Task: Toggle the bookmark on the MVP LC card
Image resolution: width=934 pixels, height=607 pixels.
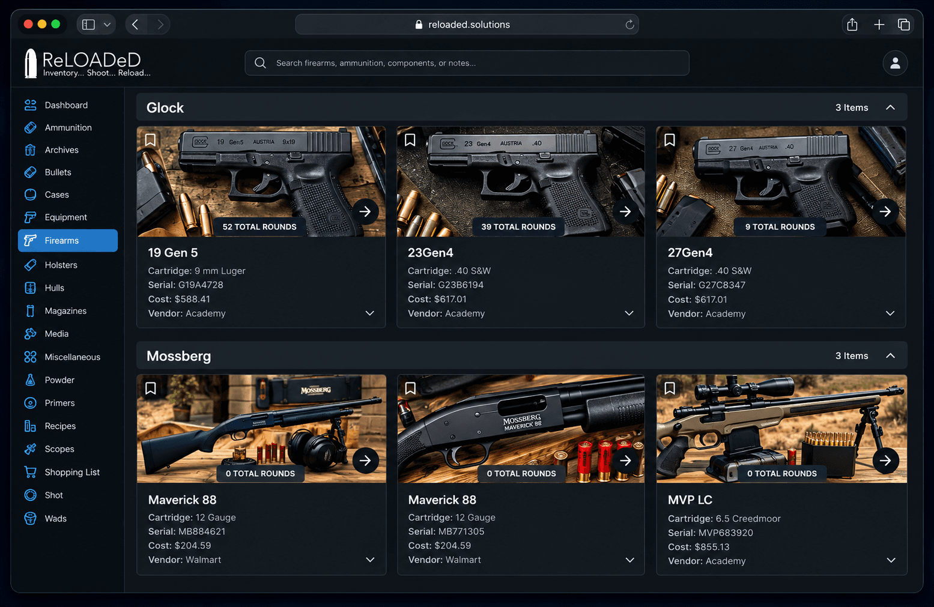Action: pyautogui.click(x=670, y=388)
